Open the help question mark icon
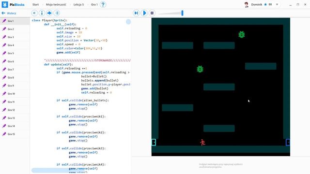 [103, 4]
